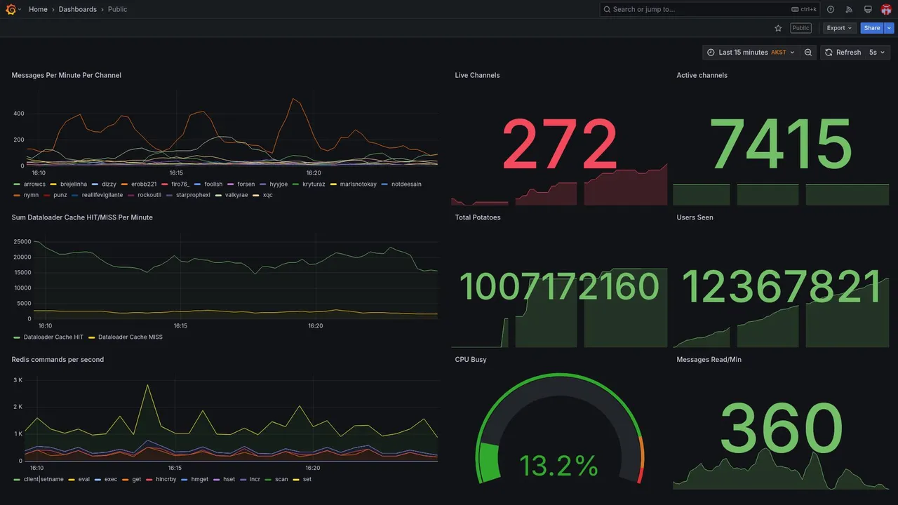Viewport: 898px width, 505px height.
Task: Go to Home breadcrumb
Action: [38, 9]
